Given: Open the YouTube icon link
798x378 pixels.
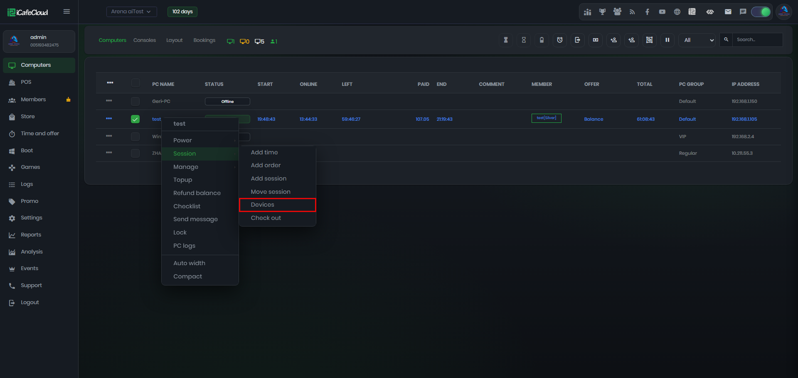Looking at the screenshot, I should 662,12.
